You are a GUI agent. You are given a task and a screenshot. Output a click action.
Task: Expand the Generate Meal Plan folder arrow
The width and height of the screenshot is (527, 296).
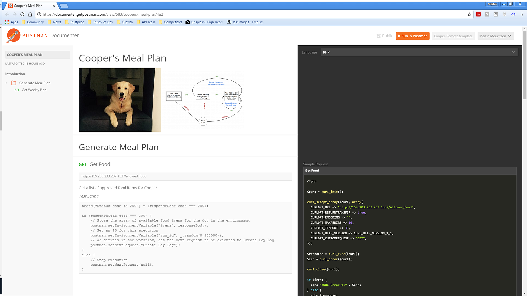tap(6, 83)
